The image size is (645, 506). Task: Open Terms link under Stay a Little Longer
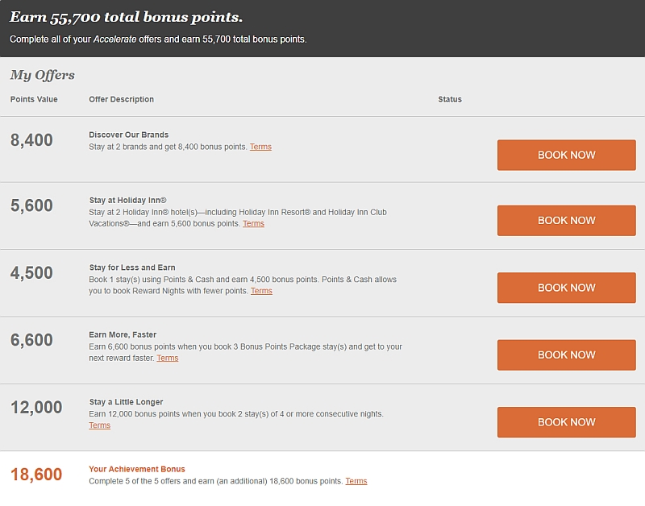point(99,425)
